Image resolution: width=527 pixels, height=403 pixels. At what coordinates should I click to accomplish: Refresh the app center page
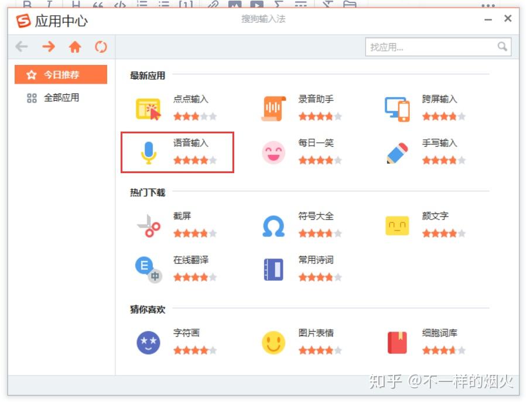point(101,47)
